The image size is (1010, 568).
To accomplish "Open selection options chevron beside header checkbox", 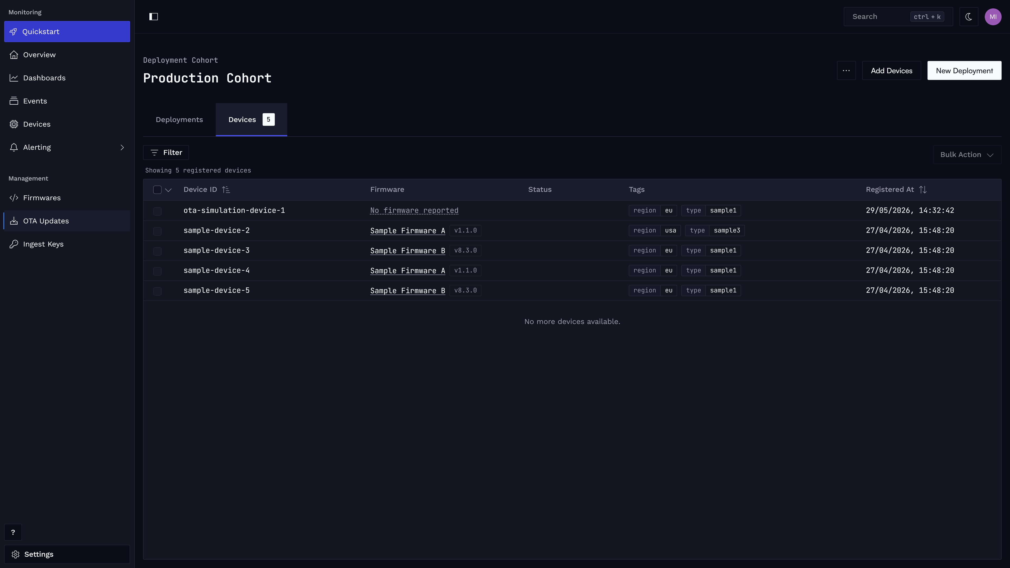I will (168, 190).
